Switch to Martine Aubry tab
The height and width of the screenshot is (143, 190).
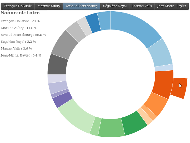pos(49,6)
